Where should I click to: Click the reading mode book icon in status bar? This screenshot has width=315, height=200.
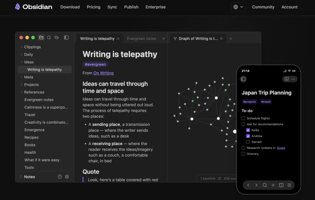coord(220,178)
